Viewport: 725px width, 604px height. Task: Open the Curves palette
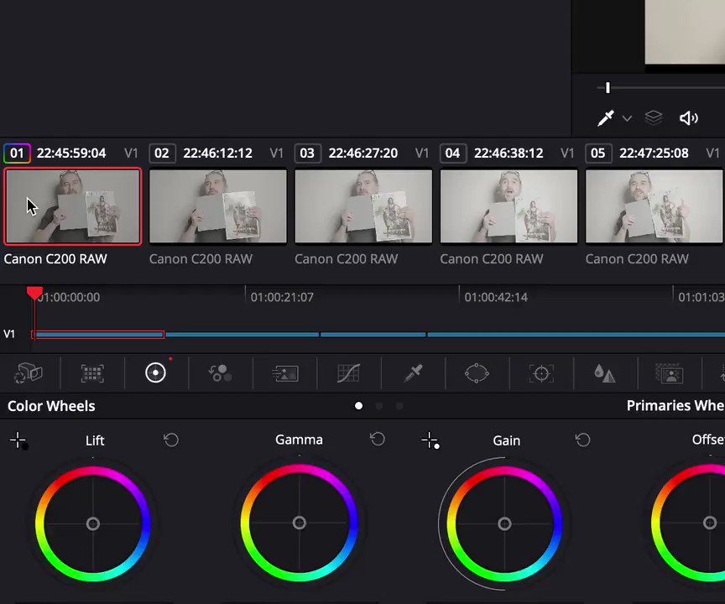pyautogui.click(x=348, y=373)
